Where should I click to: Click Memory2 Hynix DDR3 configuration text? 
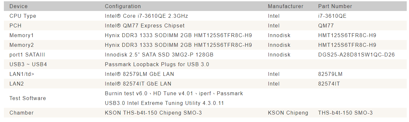tap(178, 45)
